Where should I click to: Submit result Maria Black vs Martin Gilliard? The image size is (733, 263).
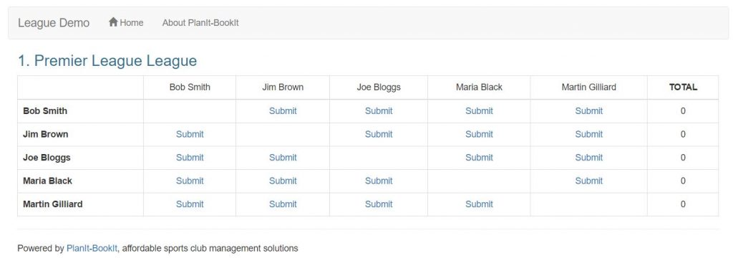tap(589, 181)
